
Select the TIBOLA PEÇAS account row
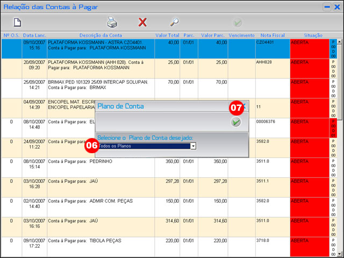101,247
